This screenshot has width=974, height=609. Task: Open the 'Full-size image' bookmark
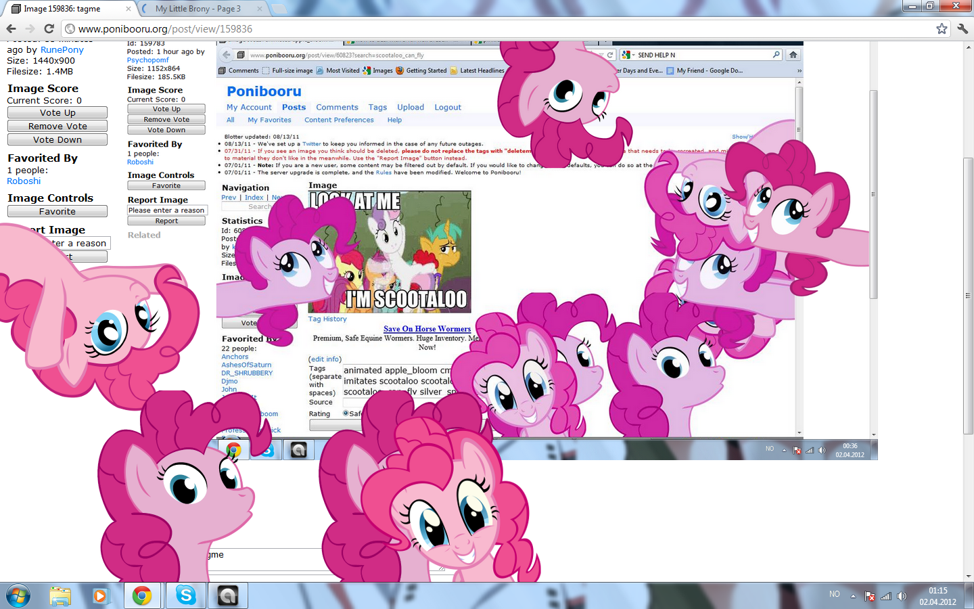[287, 70]
